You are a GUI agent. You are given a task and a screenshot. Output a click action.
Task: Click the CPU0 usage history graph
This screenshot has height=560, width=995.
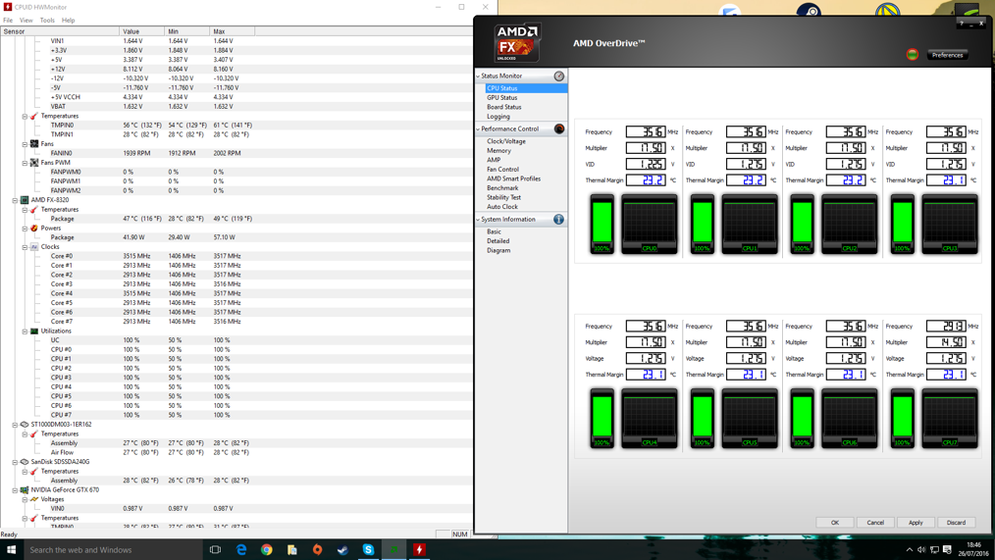click(650, 224)
